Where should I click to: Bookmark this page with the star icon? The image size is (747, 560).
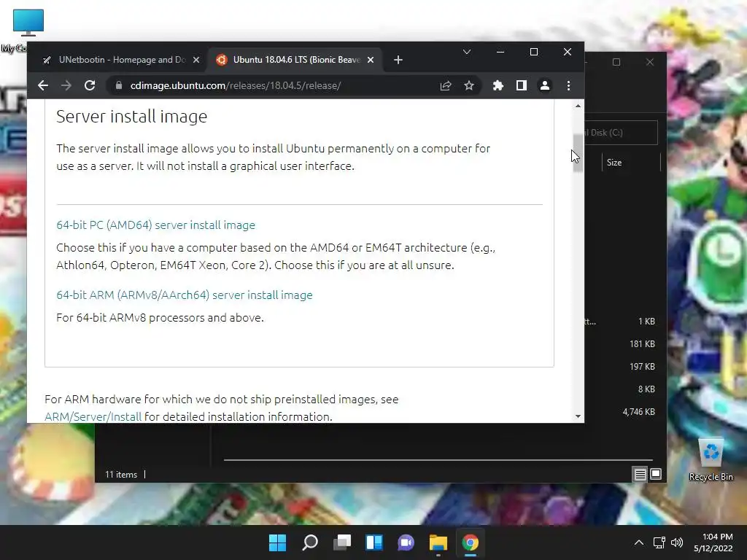(469, 86)
